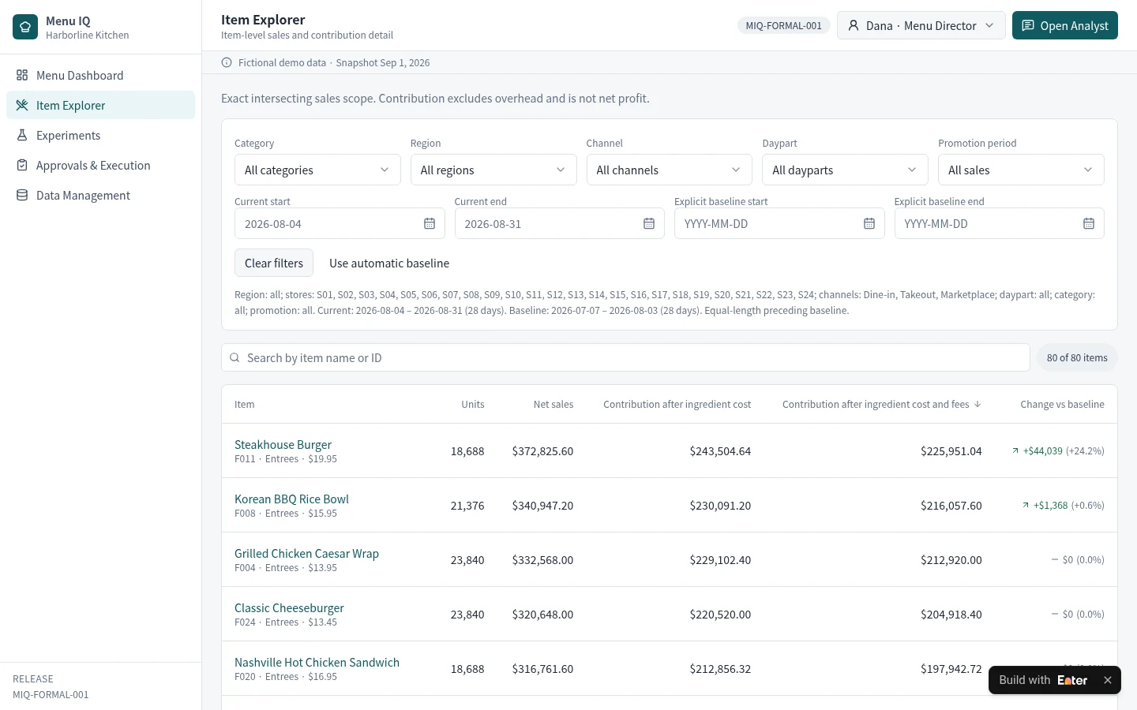Screen dimensions: 1137x710
Task: Click the Change vs baseline column header
Action: [1062, 404]
